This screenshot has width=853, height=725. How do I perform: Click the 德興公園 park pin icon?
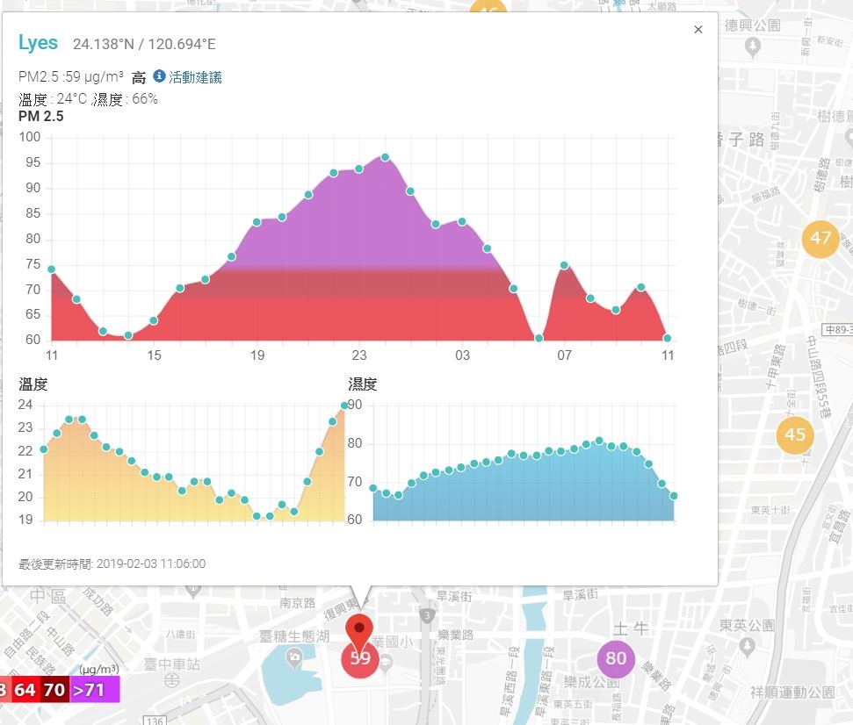(753, 47)
